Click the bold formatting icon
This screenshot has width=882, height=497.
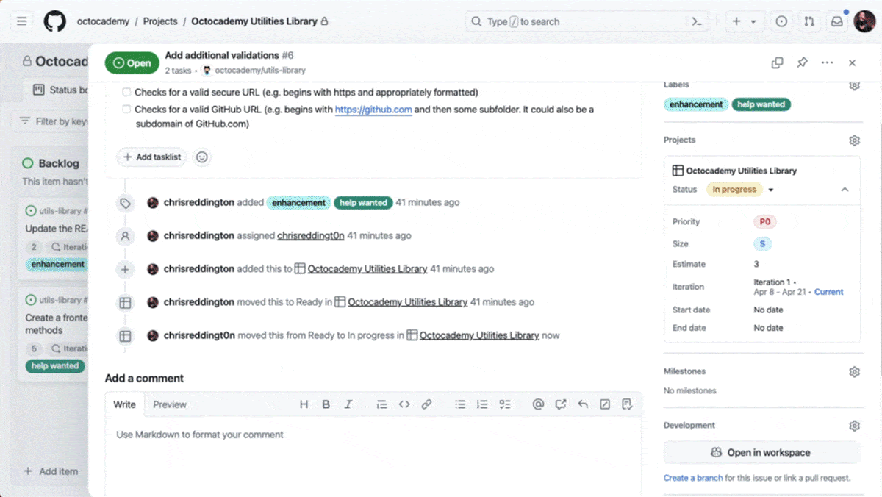click(x=326, y=404)
